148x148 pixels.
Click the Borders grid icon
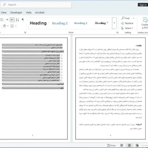coord(12,26)
